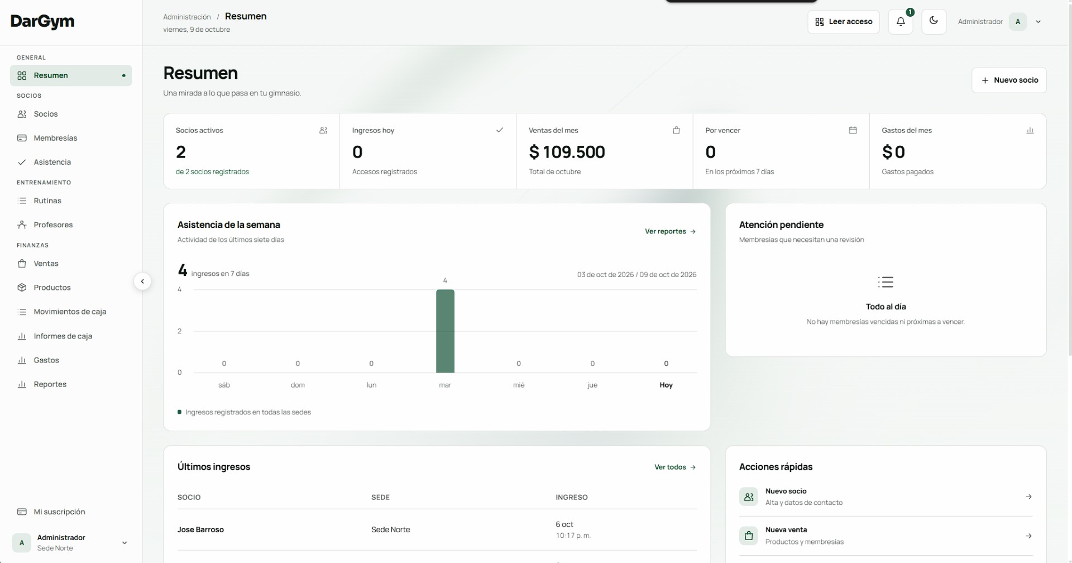The image size is (1072, 563).
Task: Click the mar attendance bar in chart
Action: (x=445, y=331)
